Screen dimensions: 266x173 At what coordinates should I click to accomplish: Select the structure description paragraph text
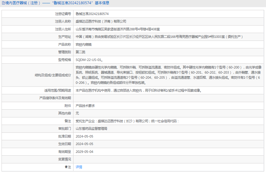(169, 75)
